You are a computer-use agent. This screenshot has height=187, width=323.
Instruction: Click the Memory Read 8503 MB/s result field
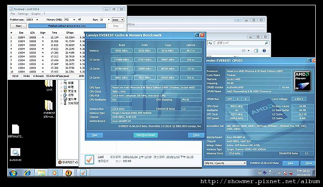[x=121, y=50]
